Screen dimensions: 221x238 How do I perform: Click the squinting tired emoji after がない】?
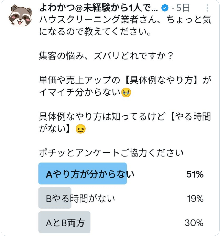click(x=80, y=129)
